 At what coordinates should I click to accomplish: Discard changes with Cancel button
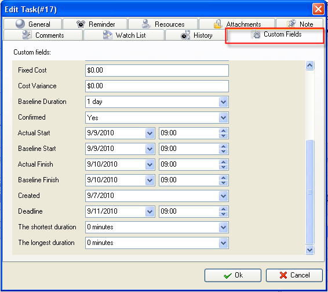tap(294, 275)
